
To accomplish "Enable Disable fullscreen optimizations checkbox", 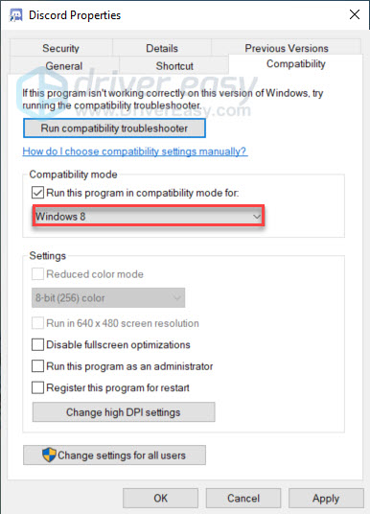I will point(37,344).
